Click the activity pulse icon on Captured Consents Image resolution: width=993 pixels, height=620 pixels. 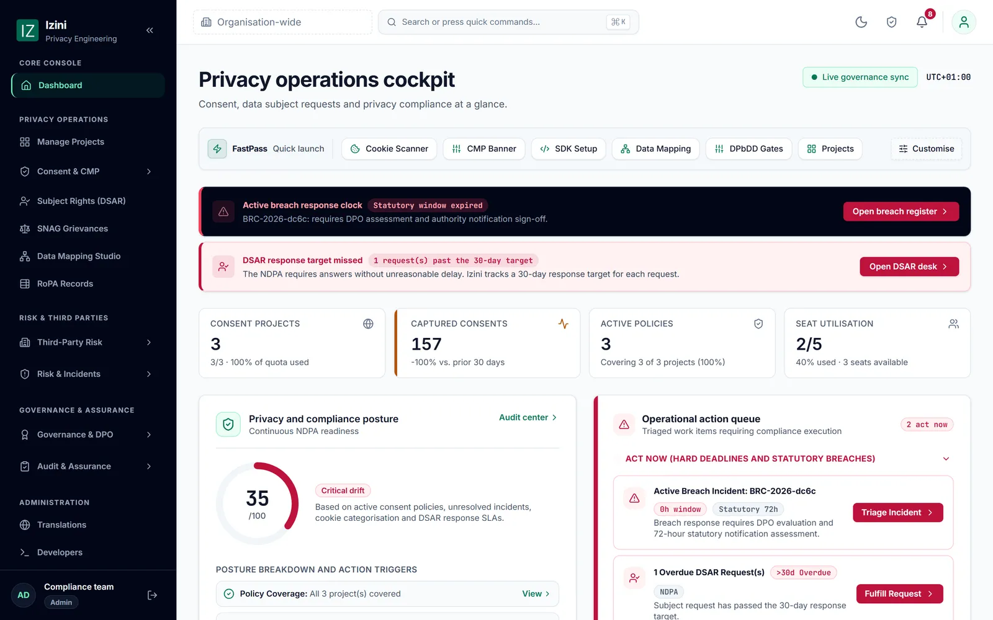563,324
